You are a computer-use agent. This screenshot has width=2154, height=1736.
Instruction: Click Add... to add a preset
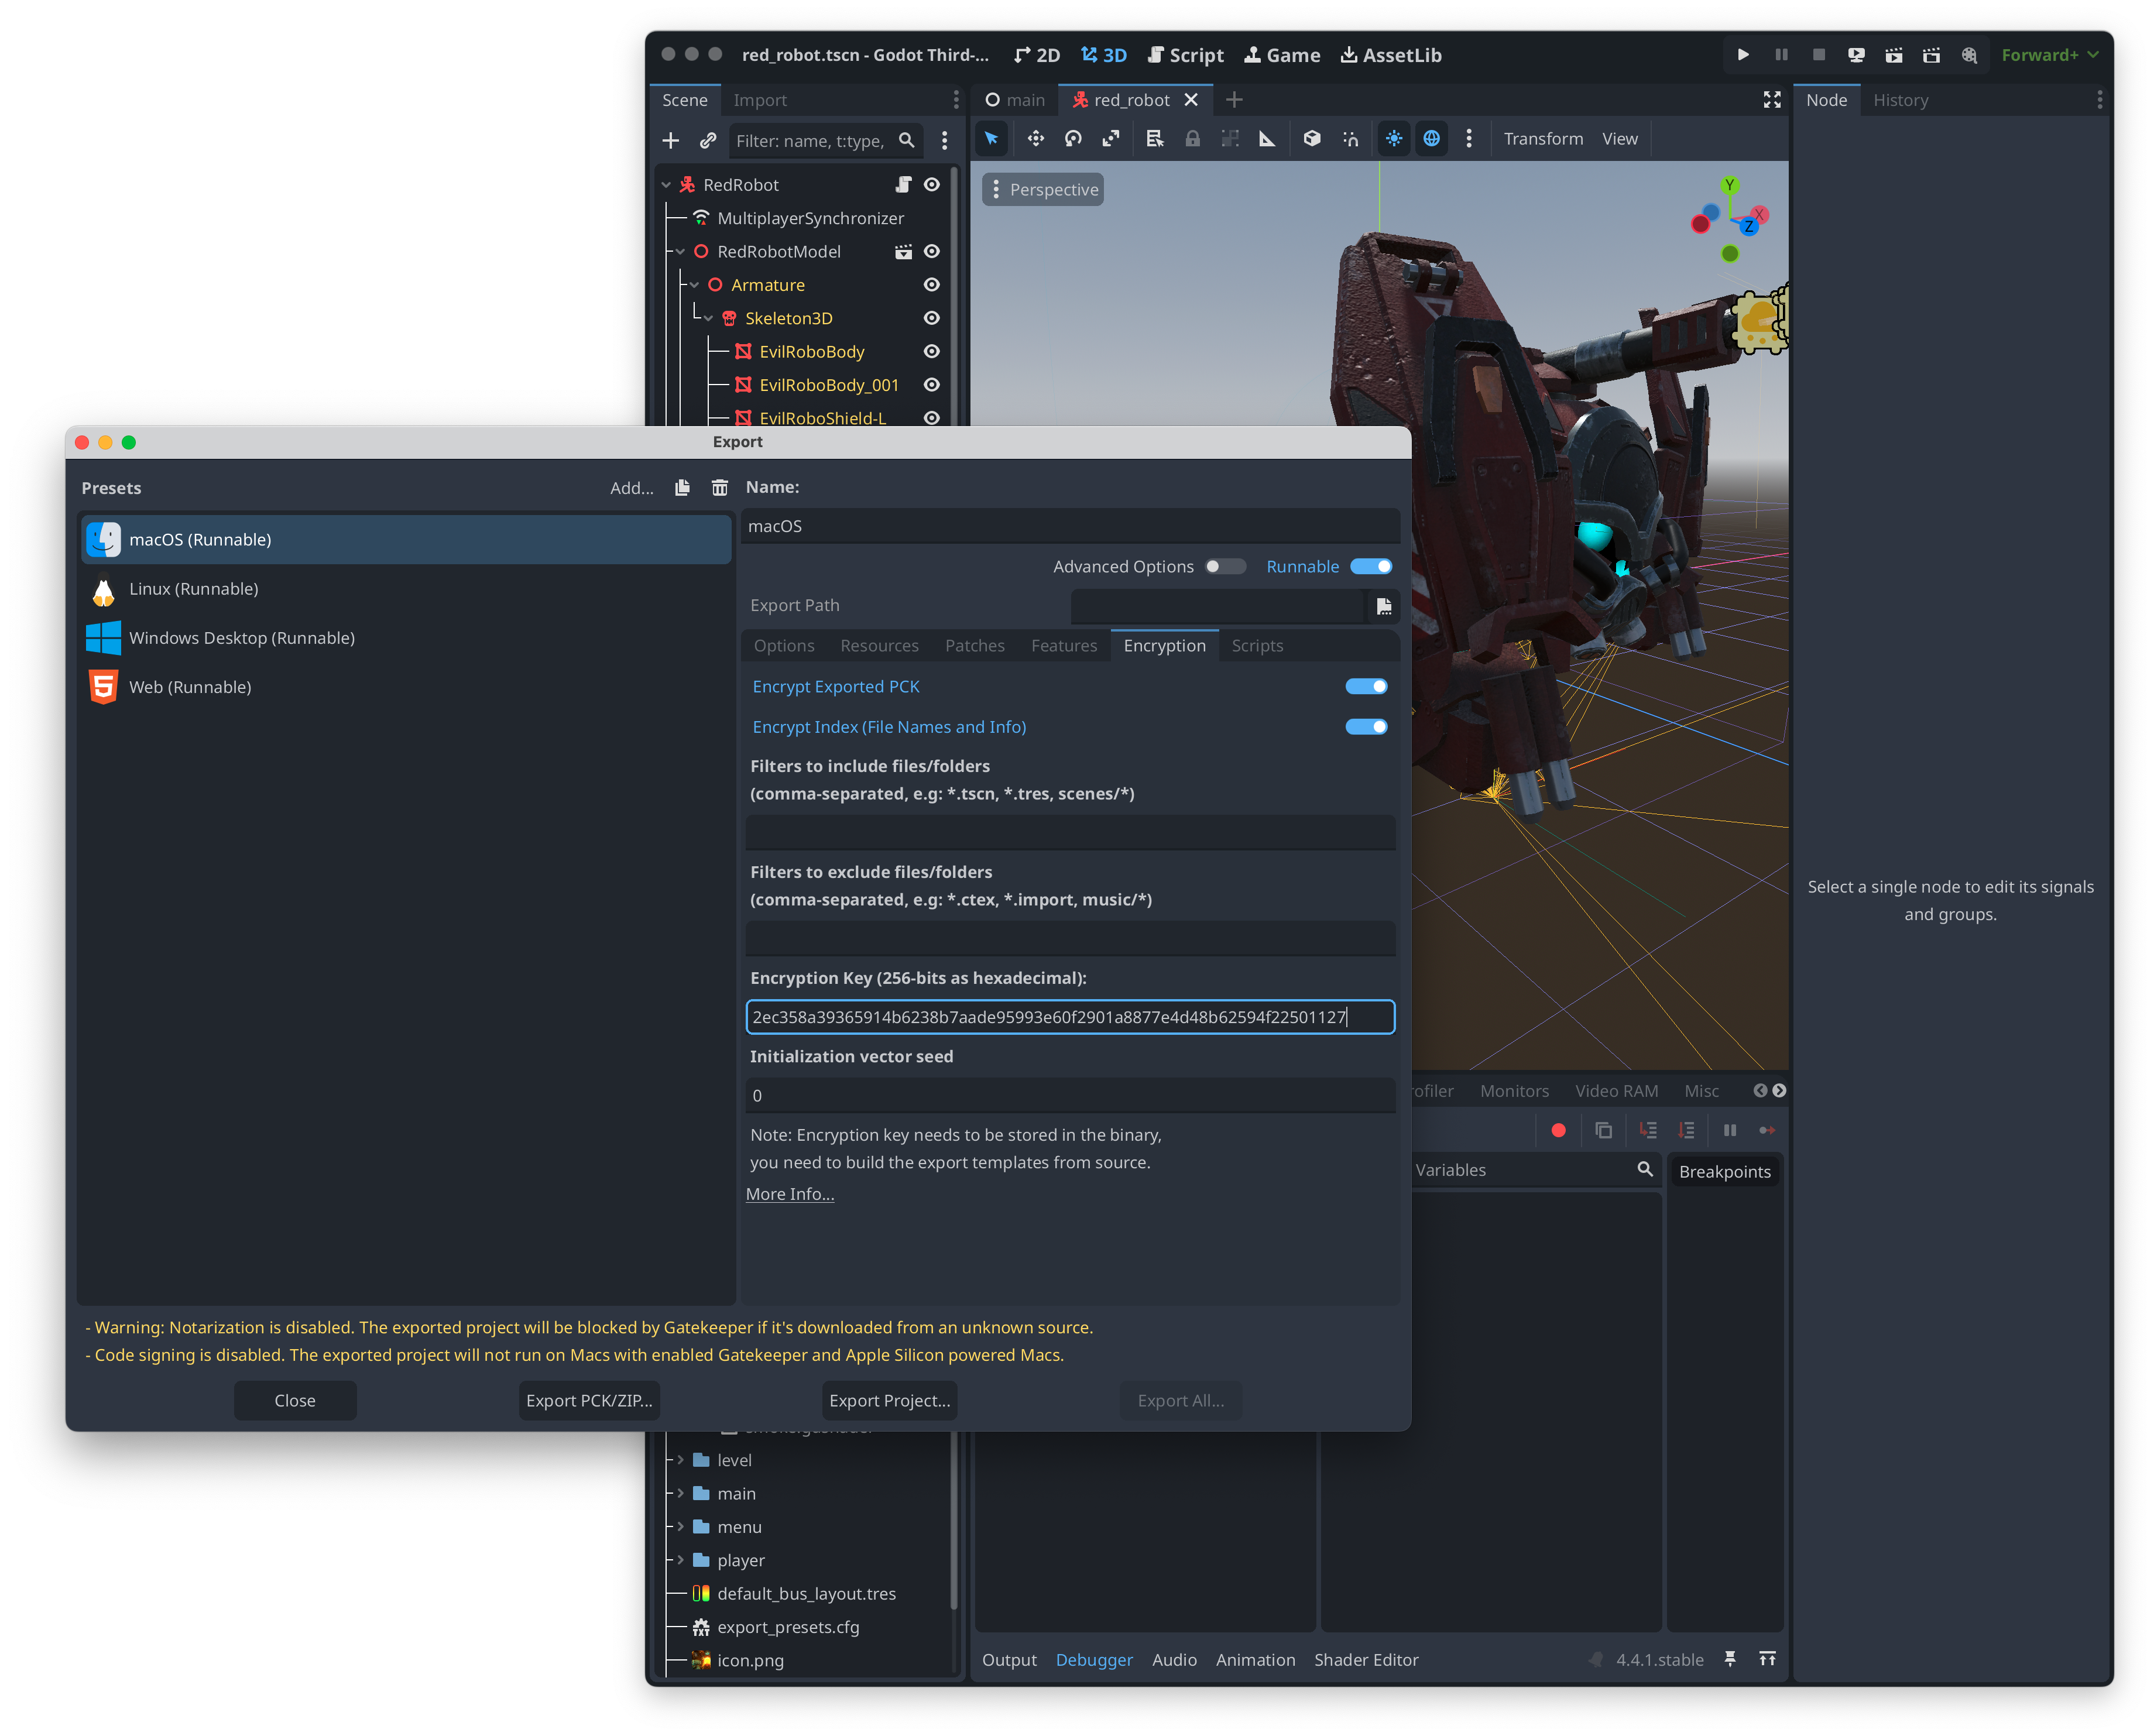point(632,488)
